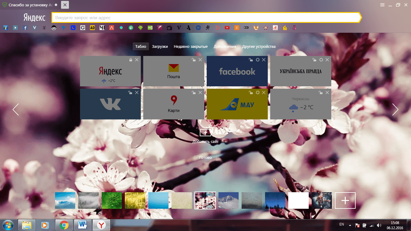Open the BBC bookmark icon

click(246, 28)
